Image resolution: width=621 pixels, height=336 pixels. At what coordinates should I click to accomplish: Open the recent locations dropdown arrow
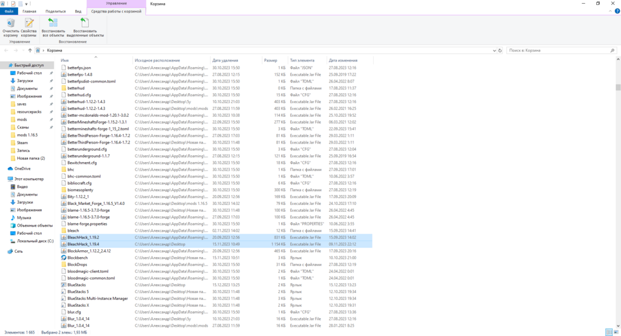click(22, 50)
